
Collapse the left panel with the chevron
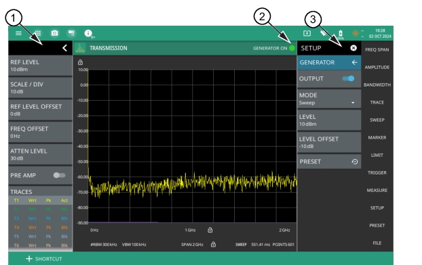64,48
